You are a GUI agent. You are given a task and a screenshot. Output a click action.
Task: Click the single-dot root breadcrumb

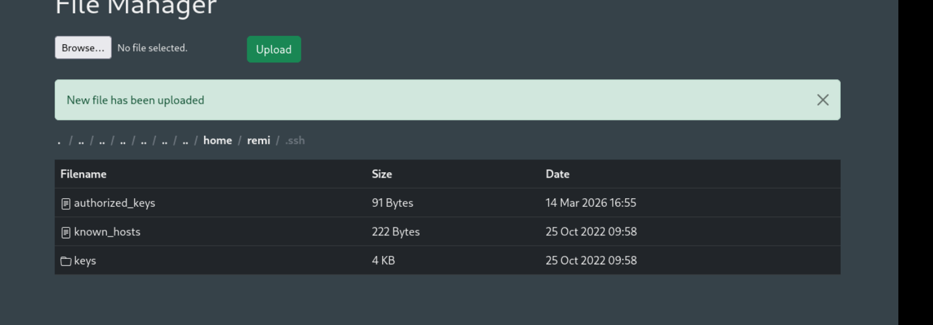click(x=59, y=141)
